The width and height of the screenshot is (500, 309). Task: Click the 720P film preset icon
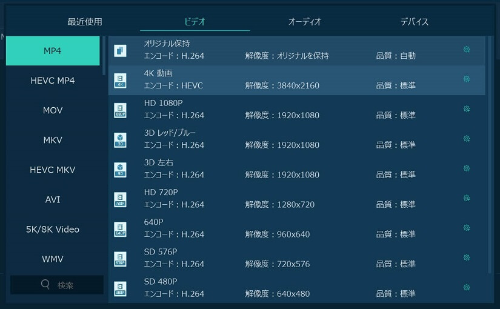coord(120,199)
